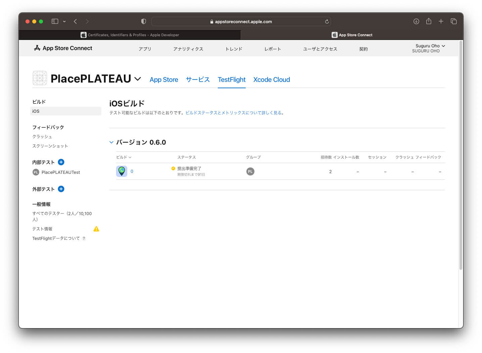Open スクリーンショット feedback in sidebar
The width and height of the screenshot is (482, 353).
pos(50,146)
